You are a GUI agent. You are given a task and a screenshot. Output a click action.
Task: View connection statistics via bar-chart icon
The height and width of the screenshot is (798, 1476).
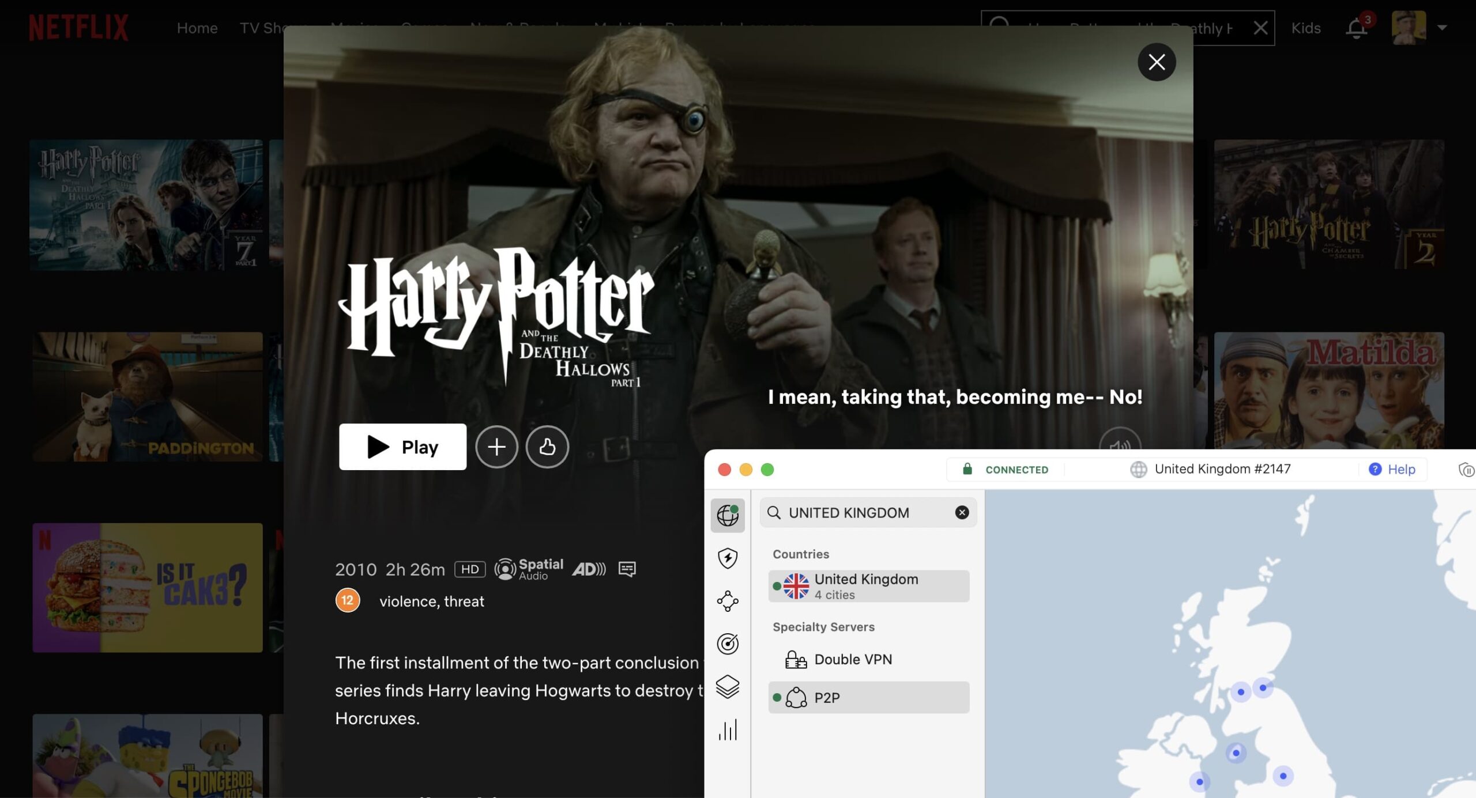tap(728, 730)
